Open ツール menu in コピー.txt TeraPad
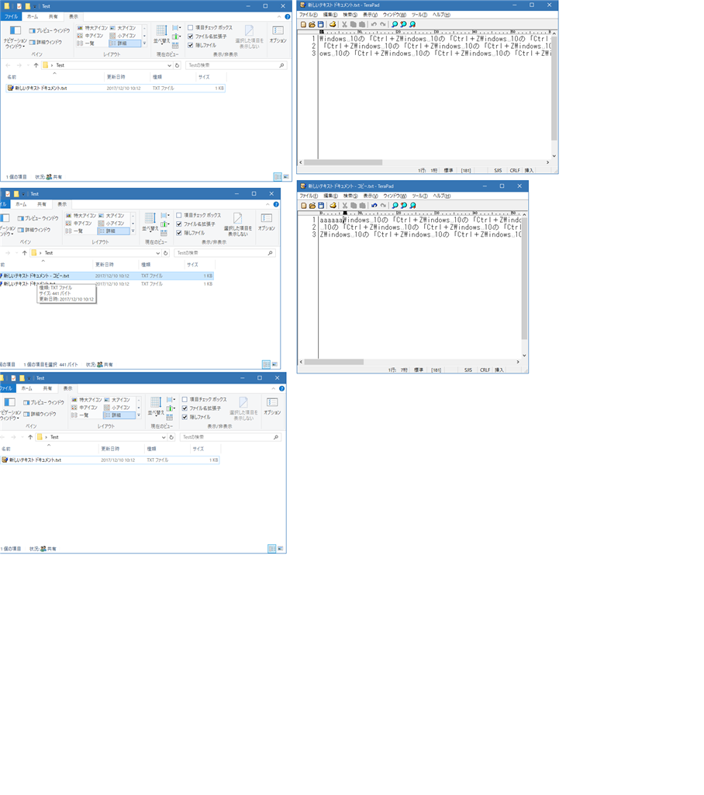Viewport: 704px width, 795px height. pyautogui.click(x=420, y=196)
